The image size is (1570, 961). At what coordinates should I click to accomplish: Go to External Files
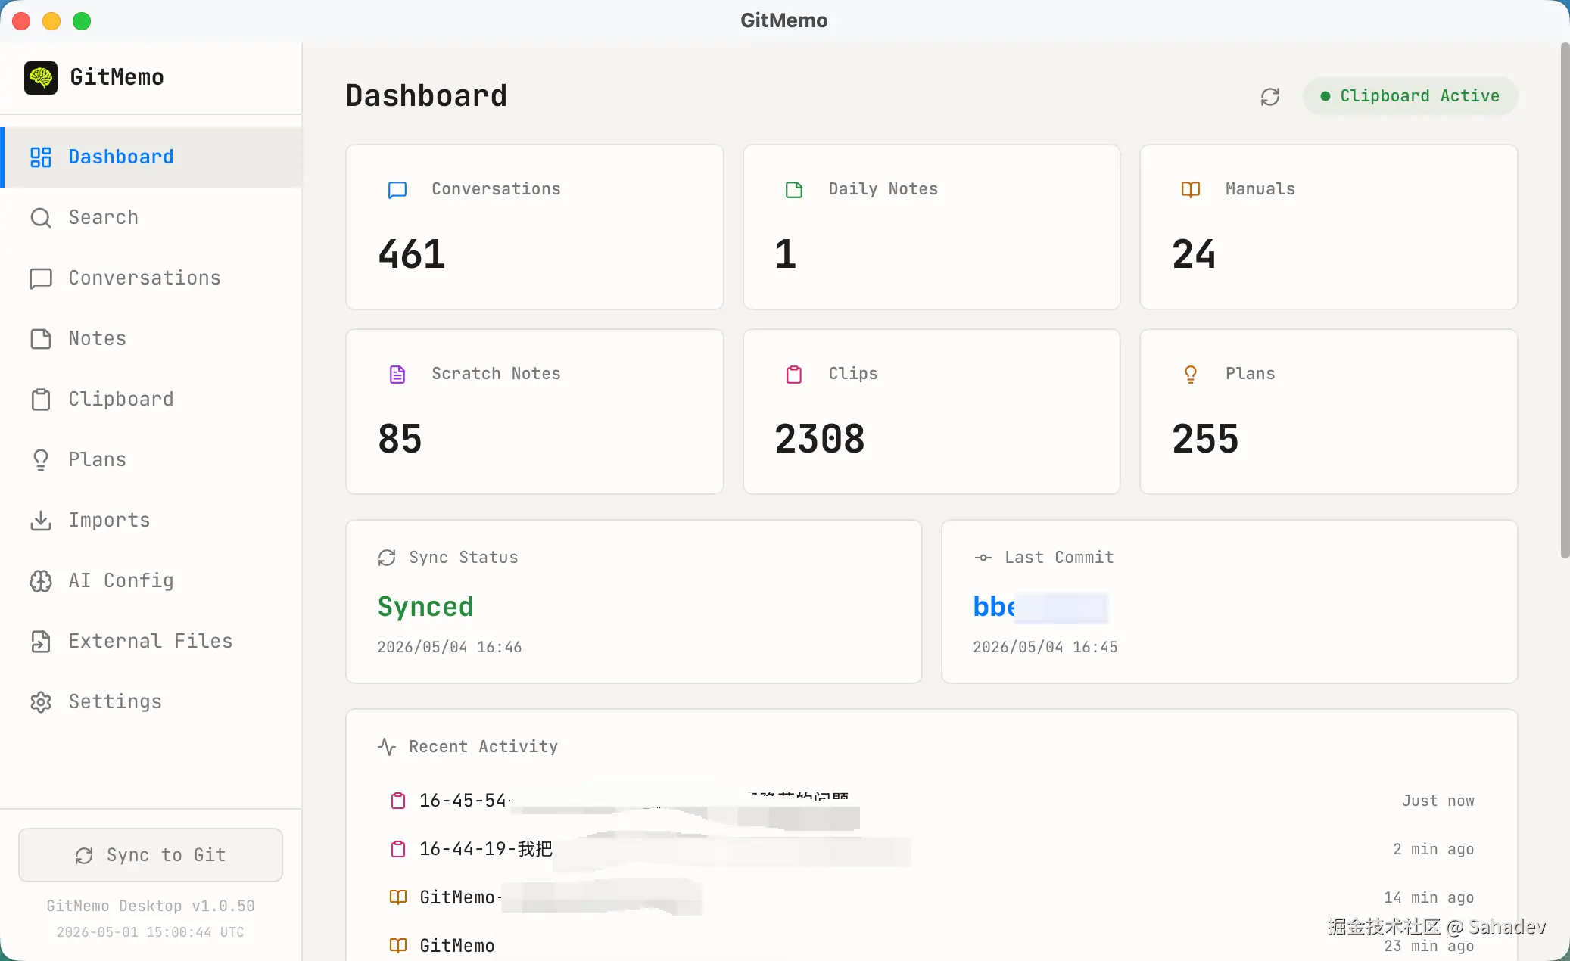click(152, 641)
